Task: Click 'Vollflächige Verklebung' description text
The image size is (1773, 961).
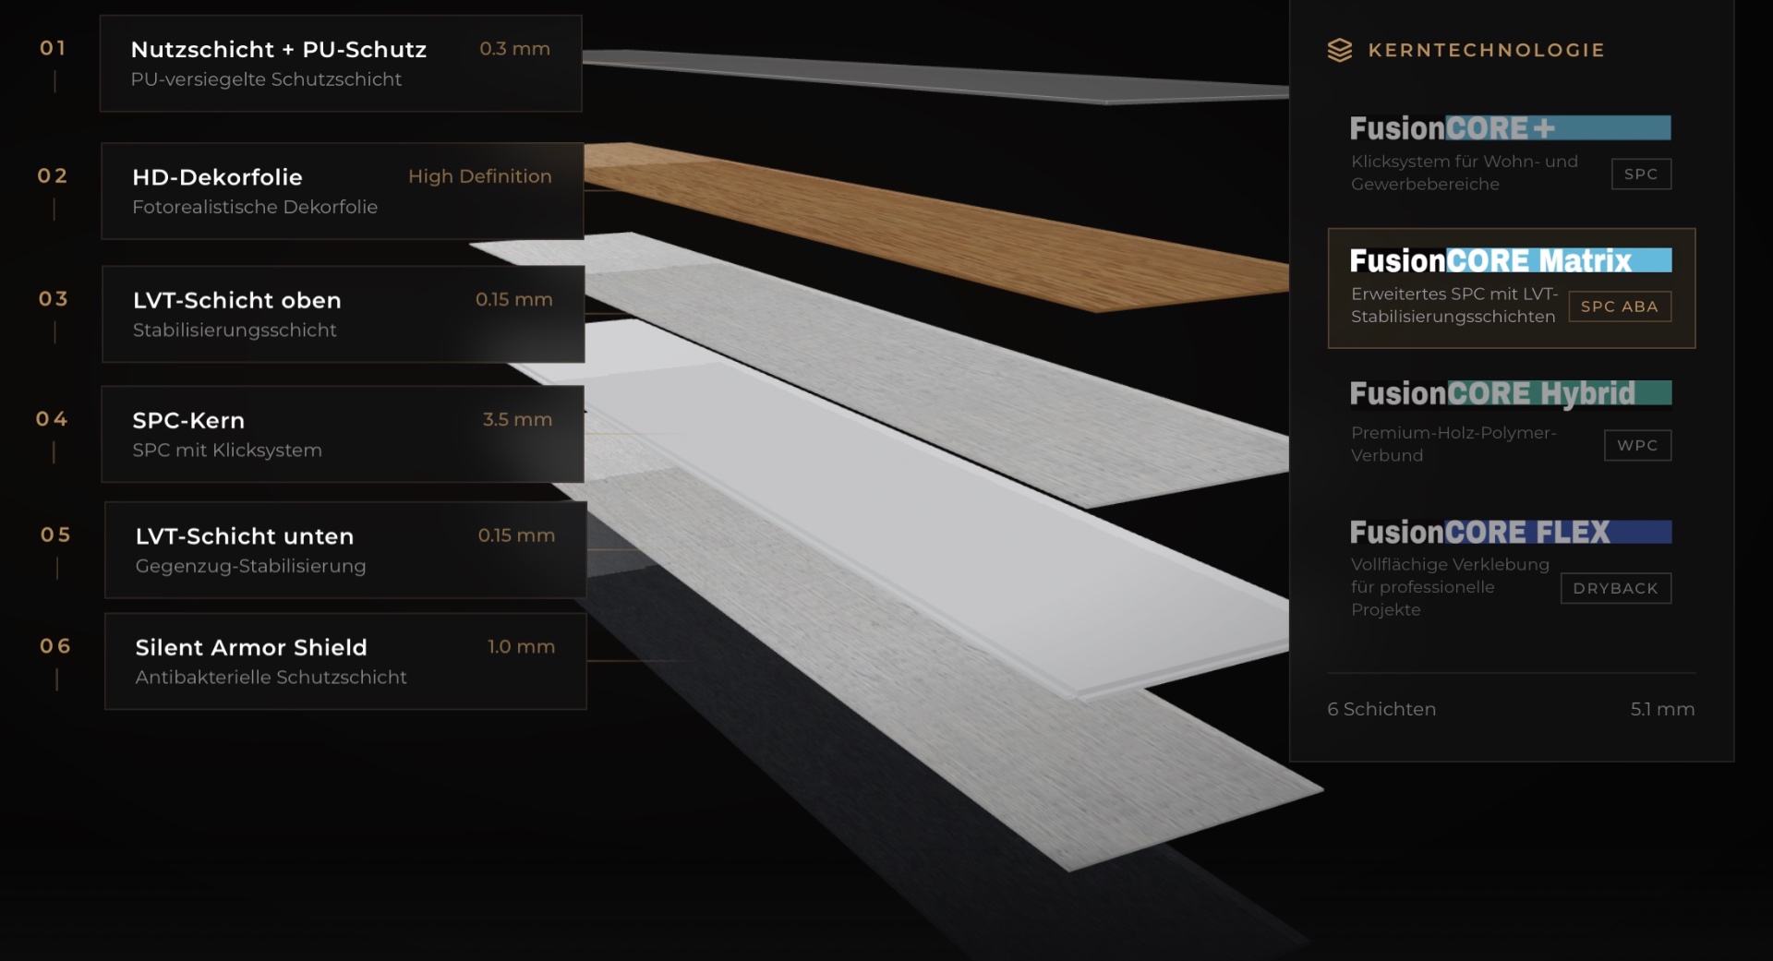Action: [x=1450, y=587]
